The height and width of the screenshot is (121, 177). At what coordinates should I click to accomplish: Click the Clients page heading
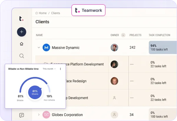tap(42, 22)
